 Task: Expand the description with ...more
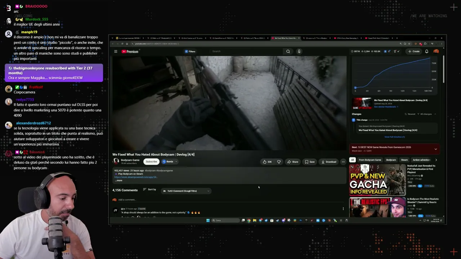pos(119,180)
